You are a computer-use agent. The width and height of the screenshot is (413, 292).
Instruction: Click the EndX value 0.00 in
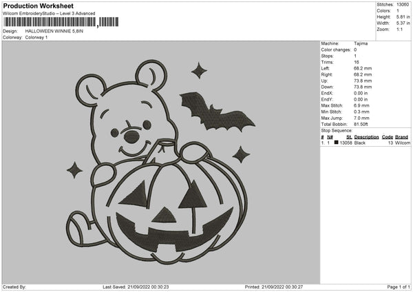(x=361, y=93)
